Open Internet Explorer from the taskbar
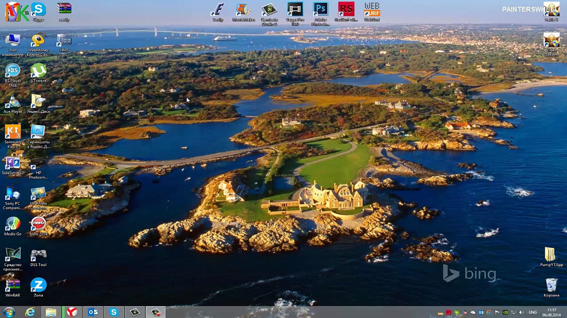The height and width of the screenshot is (318, 567). [30, 312]
